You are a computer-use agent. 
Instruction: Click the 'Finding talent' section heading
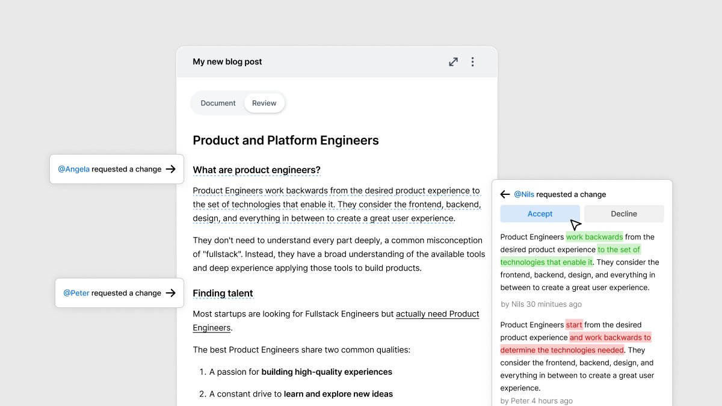[x=223, y=293]
